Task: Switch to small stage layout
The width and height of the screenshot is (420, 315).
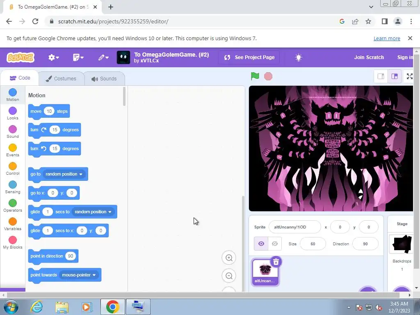Action: click(x=381, y=76)
